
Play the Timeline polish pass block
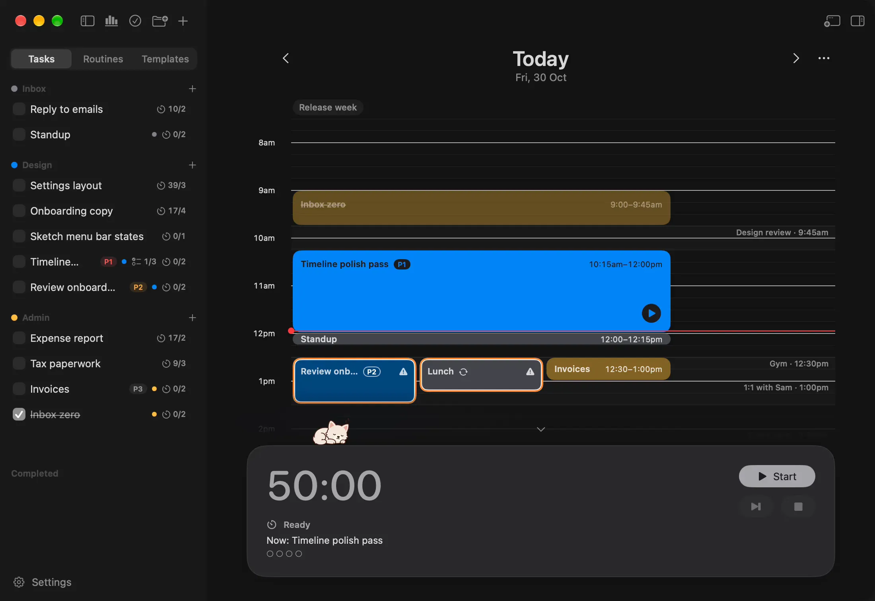651,313
